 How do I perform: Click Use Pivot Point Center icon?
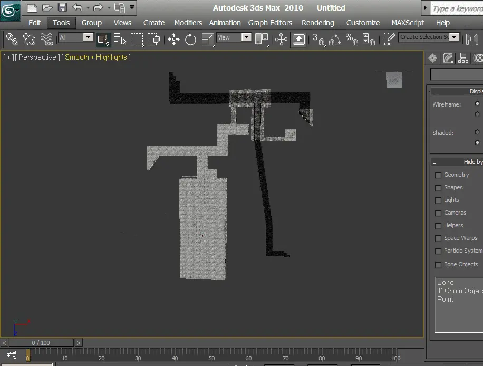tap(261, 40)
